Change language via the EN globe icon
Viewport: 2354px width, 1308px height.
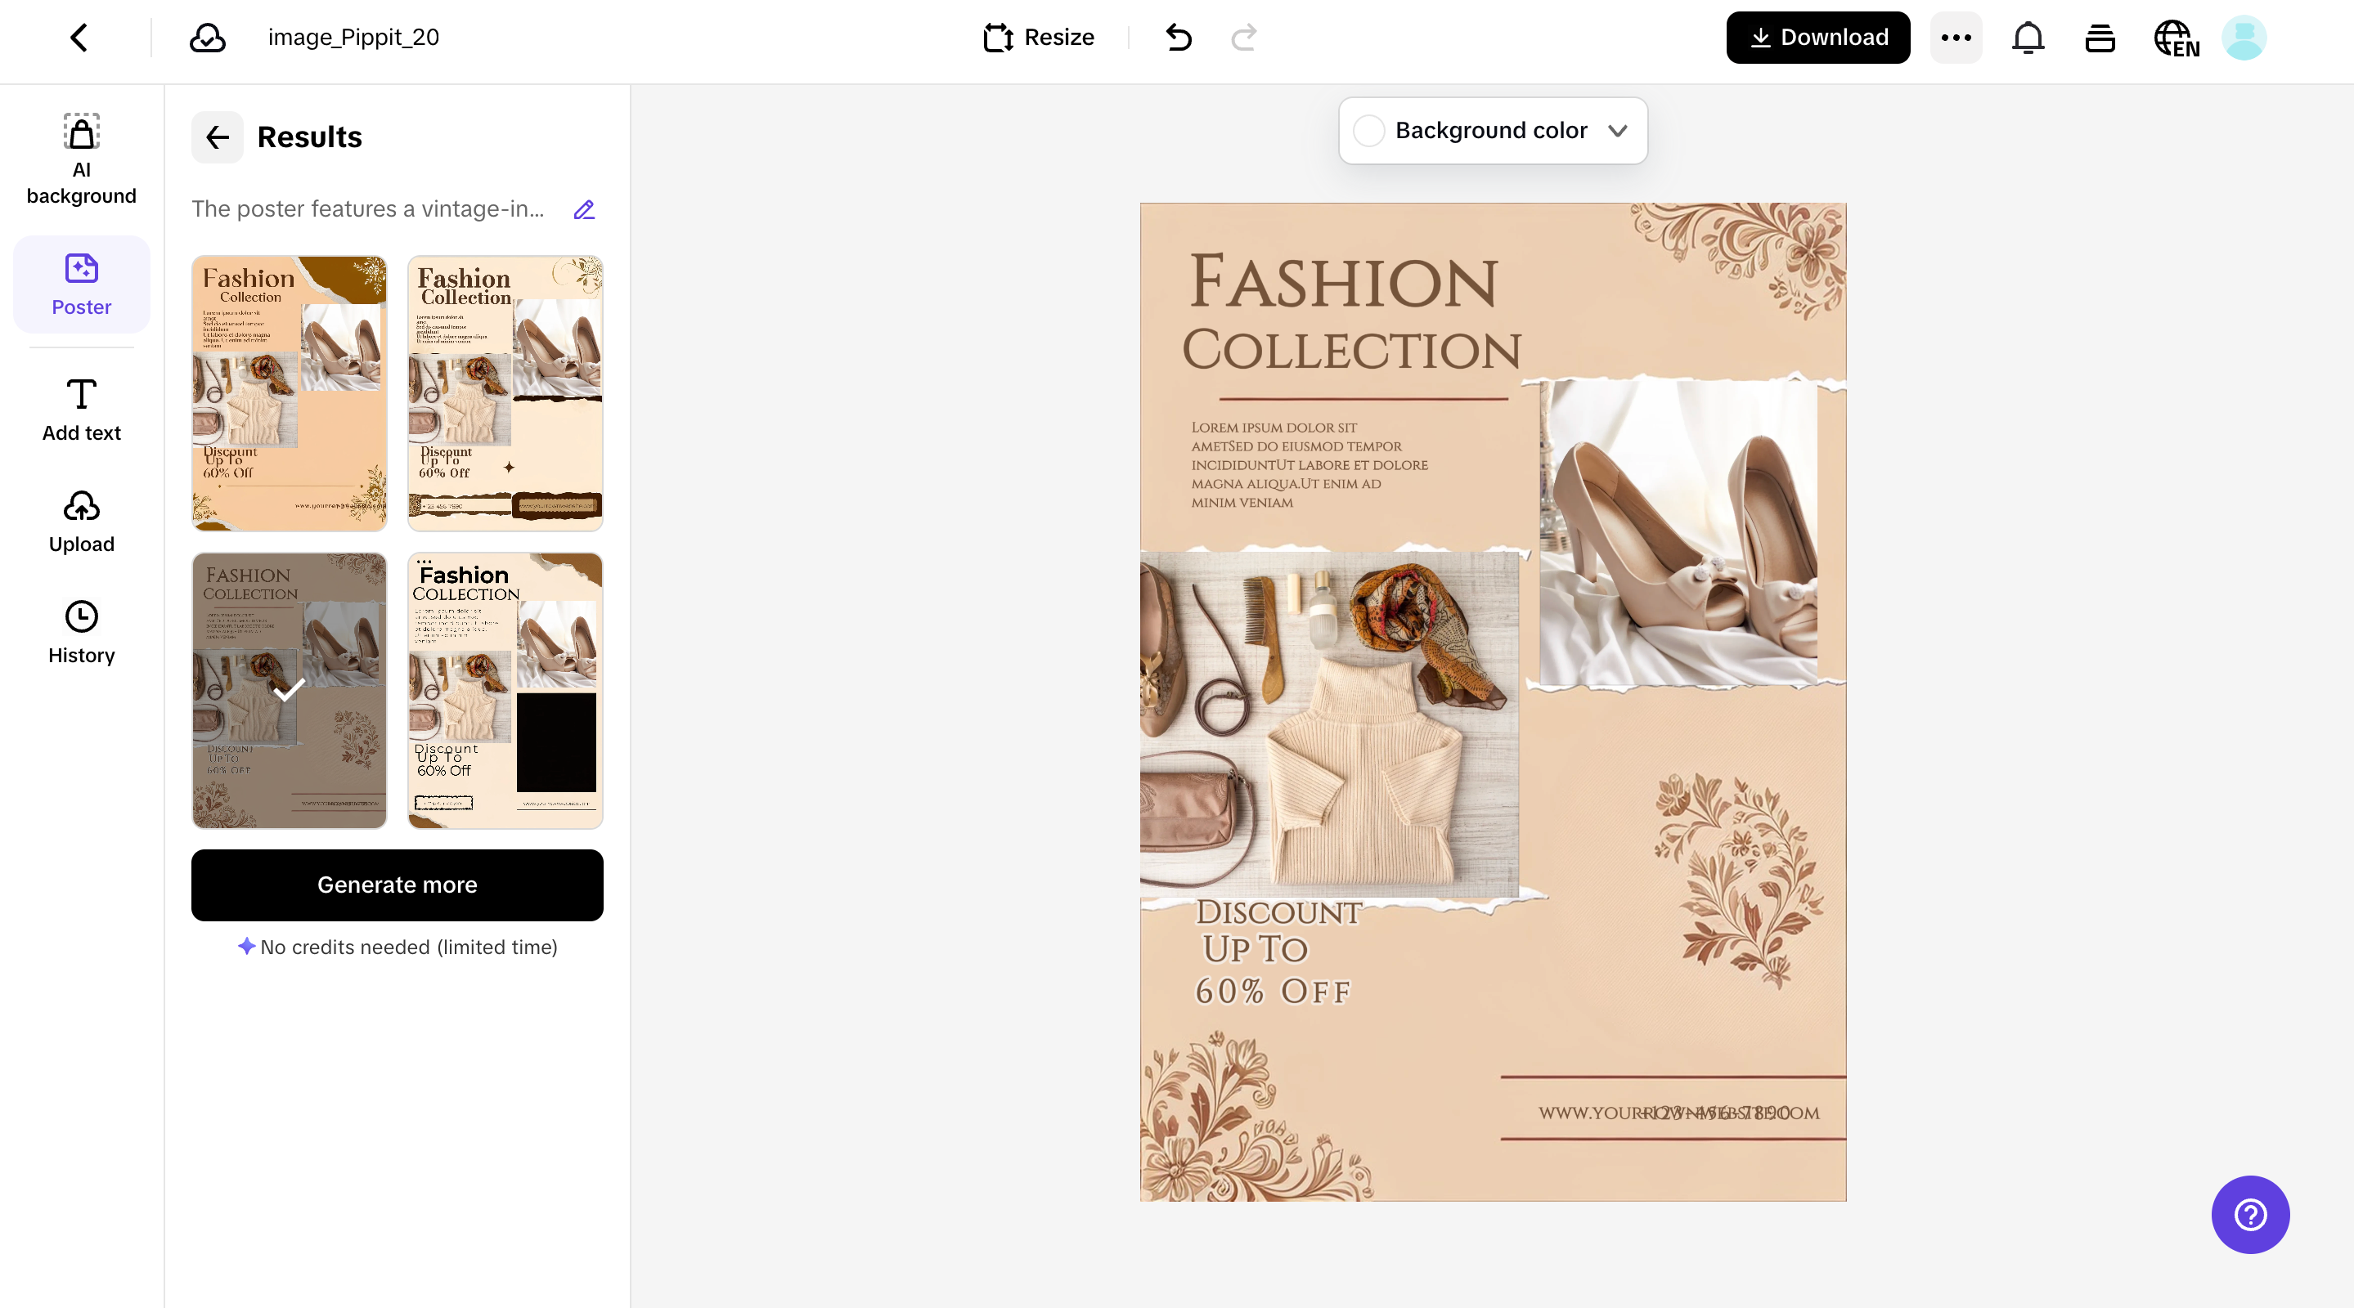2177,38
